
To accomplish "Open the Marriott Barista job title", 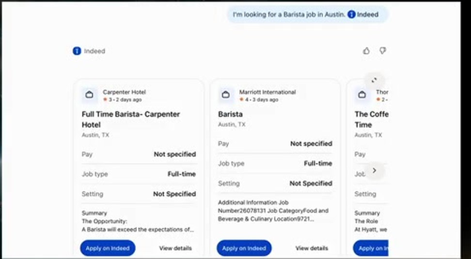I will pos(230,114).
